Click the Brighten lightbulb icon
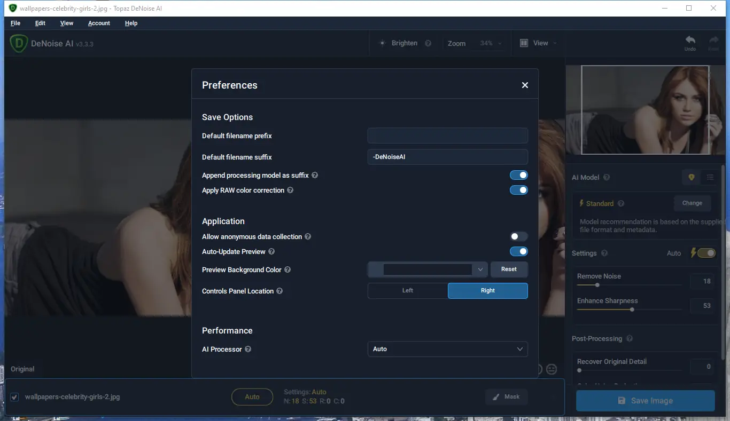730x421 pixels. click(x=383, y=43)
